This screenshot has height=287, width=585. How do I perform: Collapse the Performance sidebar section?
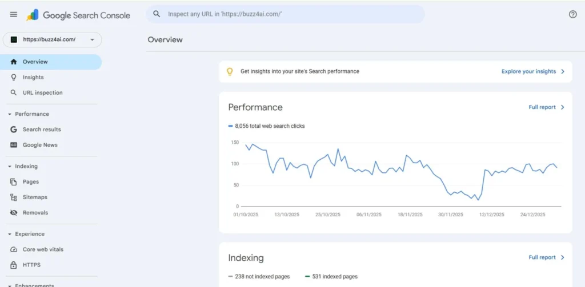[x=10, y=114]
